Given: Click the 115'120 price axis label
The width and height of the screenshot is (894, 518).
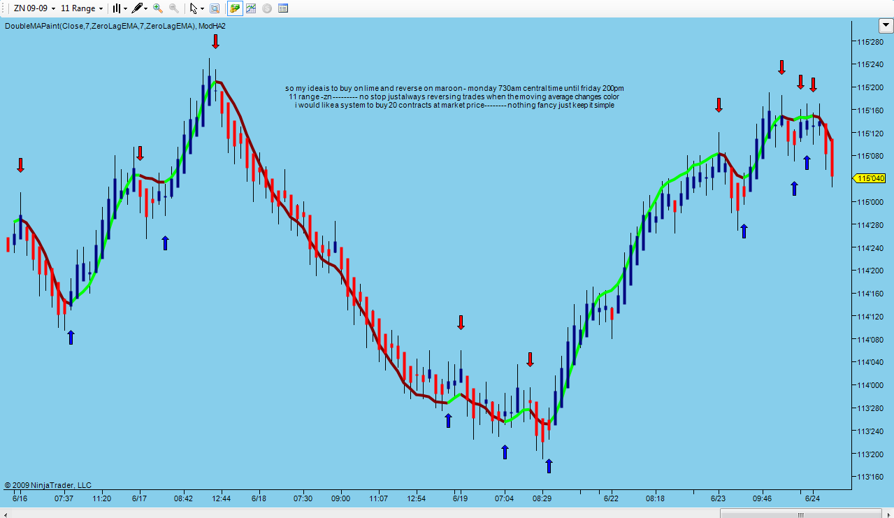Looking at the screenshot, I should (870, 133).
